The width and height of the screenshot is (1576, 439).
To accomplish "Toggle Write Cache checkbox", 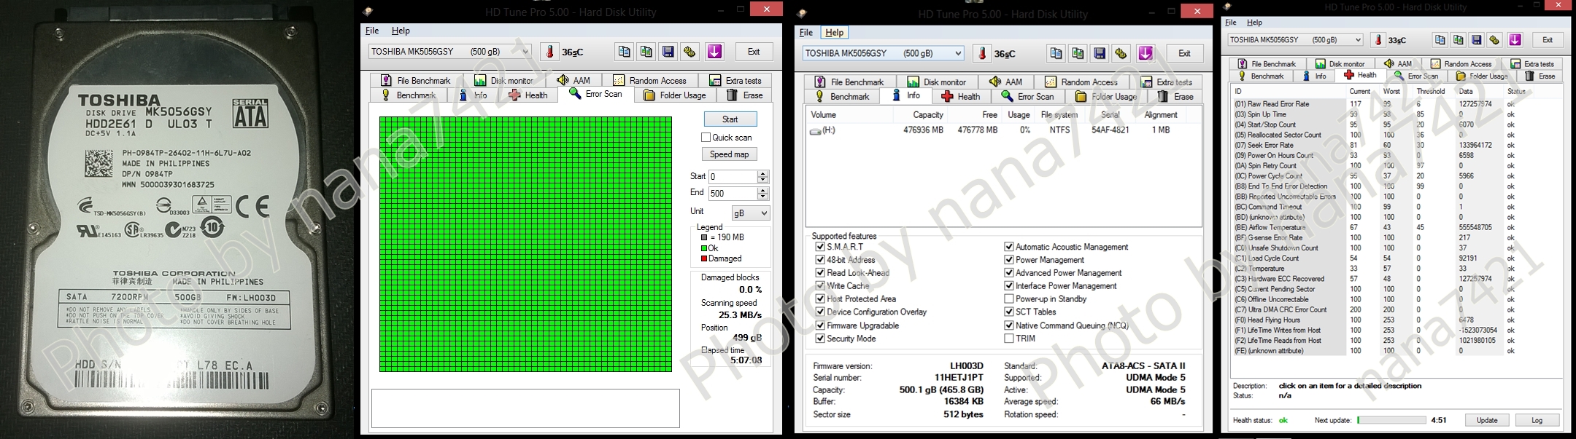I will click(820, 286).
